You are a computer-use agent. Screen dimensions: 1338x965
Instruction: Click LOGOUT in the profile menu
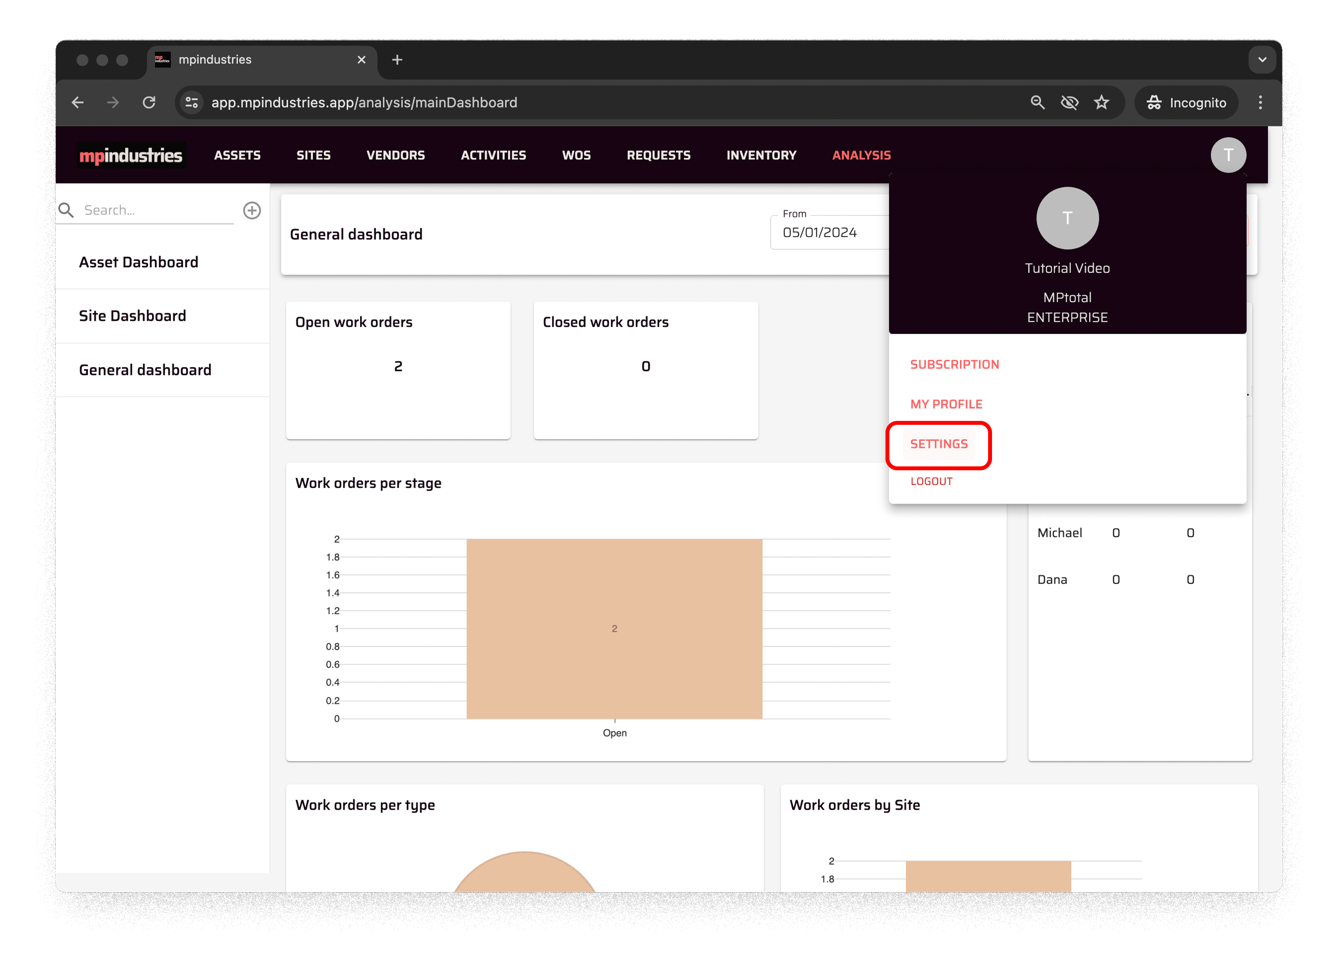[x=931, y=481]
